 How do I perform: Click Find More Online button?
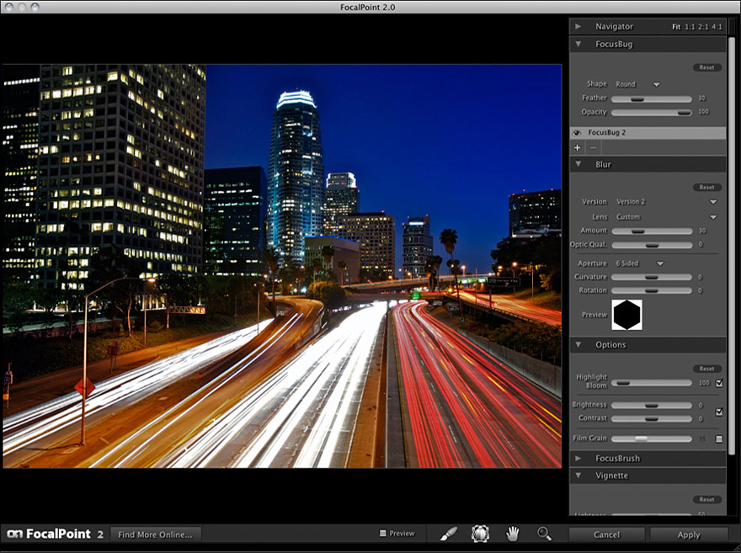156,534
